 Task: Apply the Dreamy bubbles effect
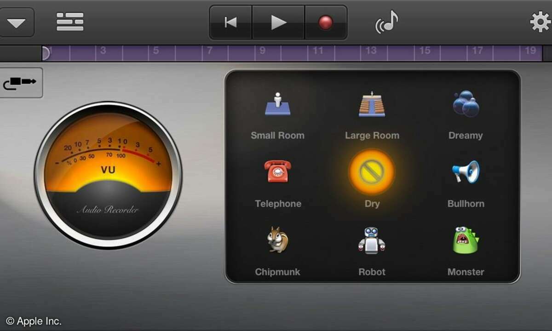click(466, 103)
